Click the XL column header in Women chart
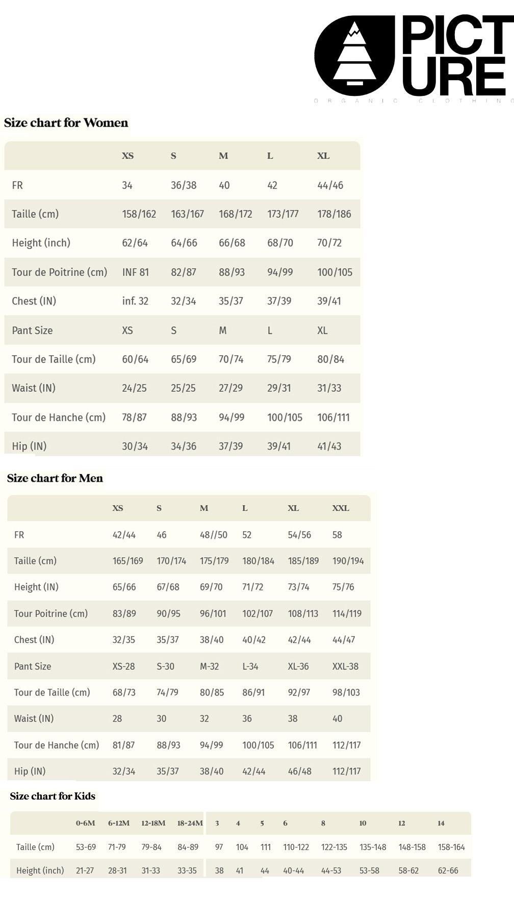Viewport: 514px width, 897px height. point(323,156)
